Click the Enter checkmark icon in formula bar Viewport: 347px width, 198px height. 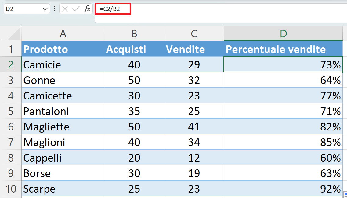click(x=76, y=9)
